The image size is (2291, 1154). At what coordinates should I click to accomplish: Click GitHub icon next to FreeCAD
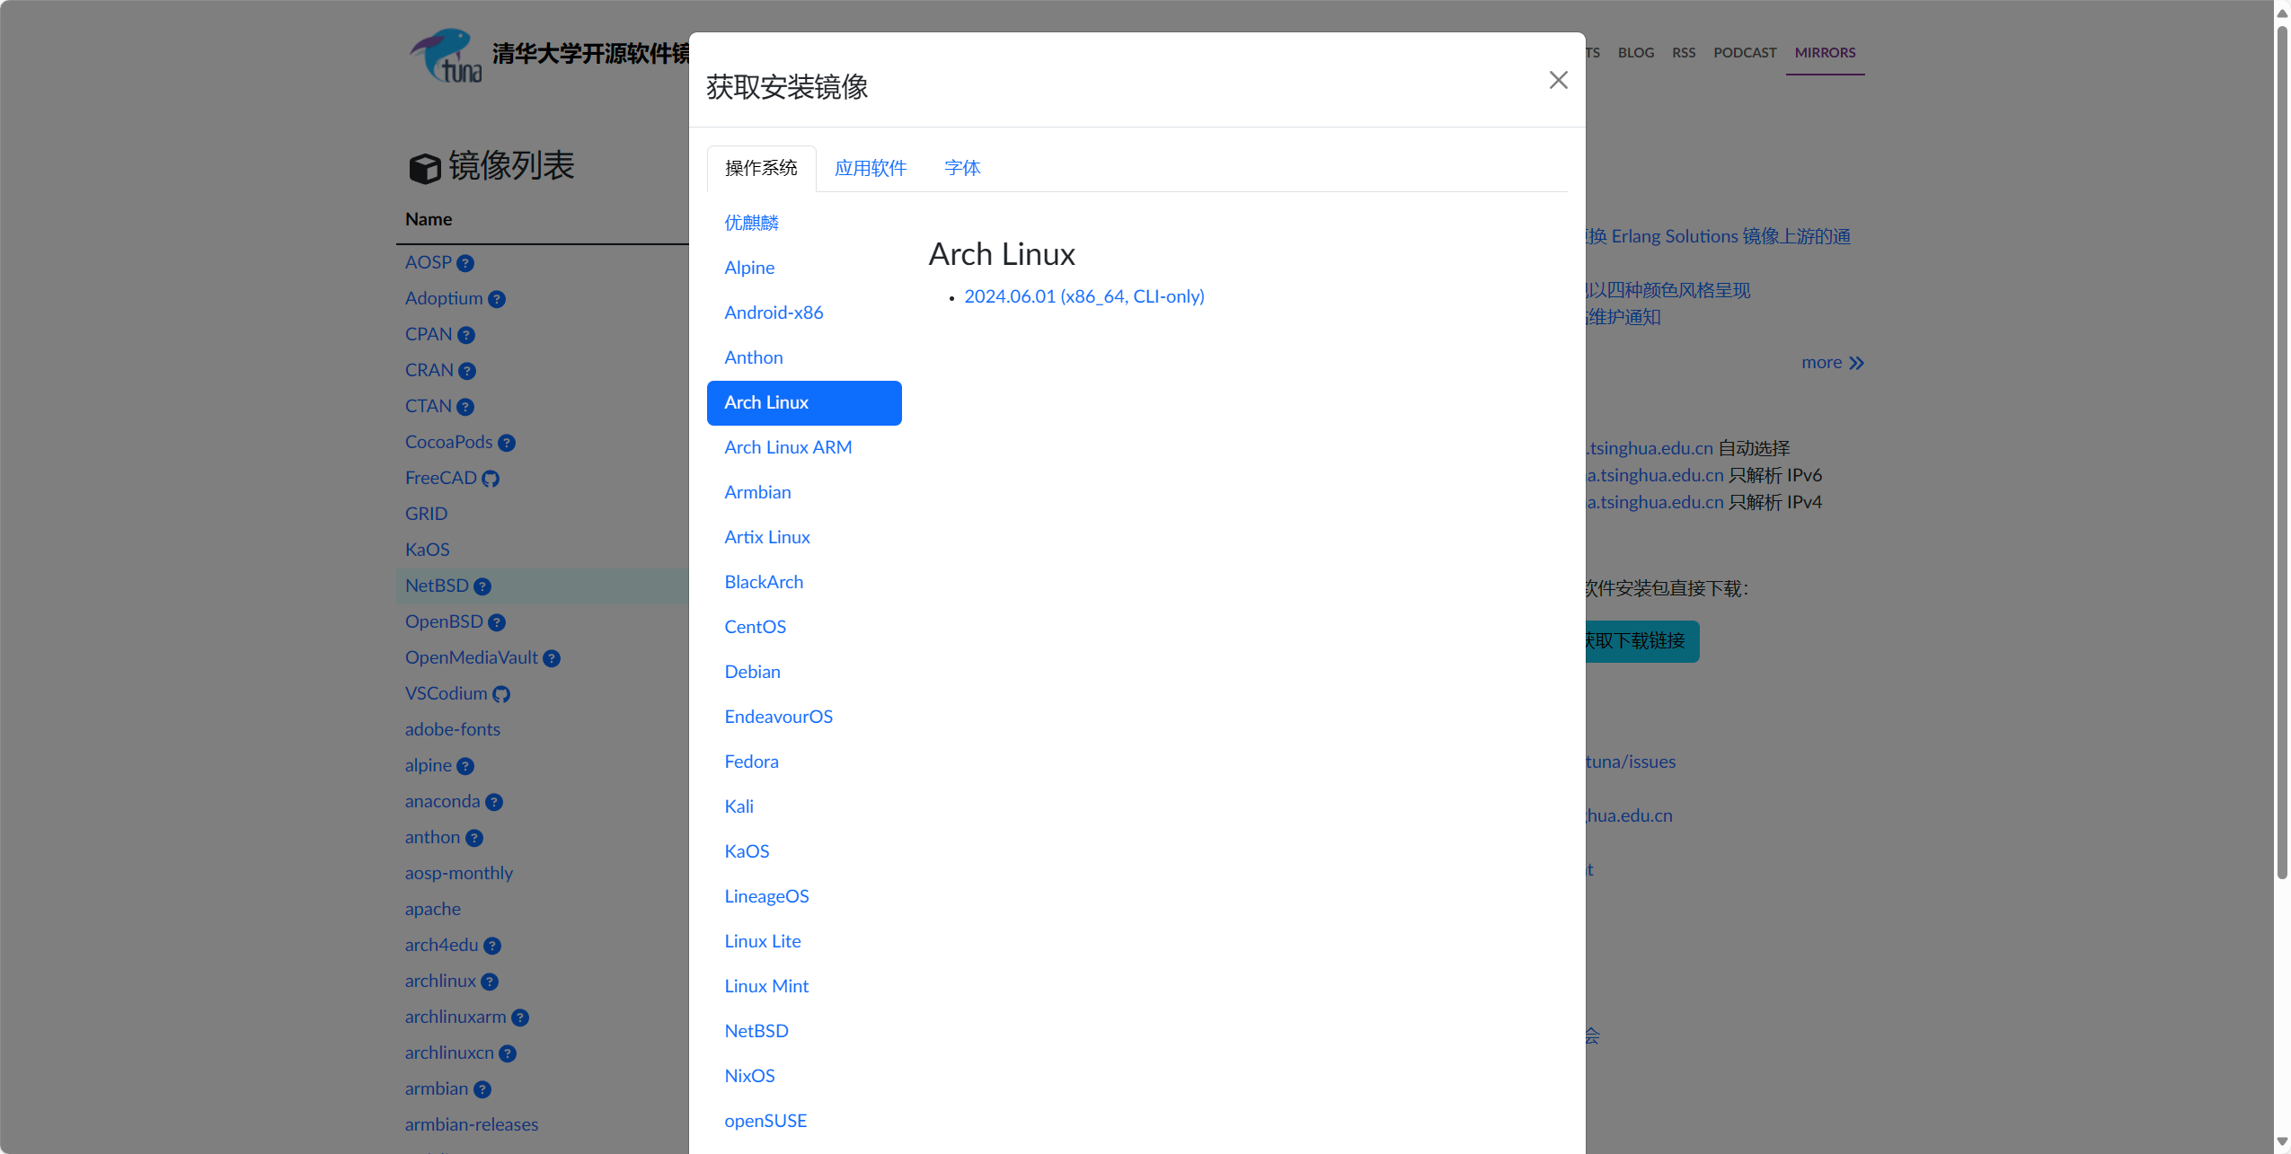(491, 479)
